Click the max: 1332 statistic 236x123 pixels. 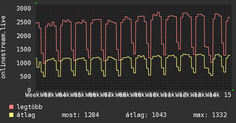pos(210,115)
